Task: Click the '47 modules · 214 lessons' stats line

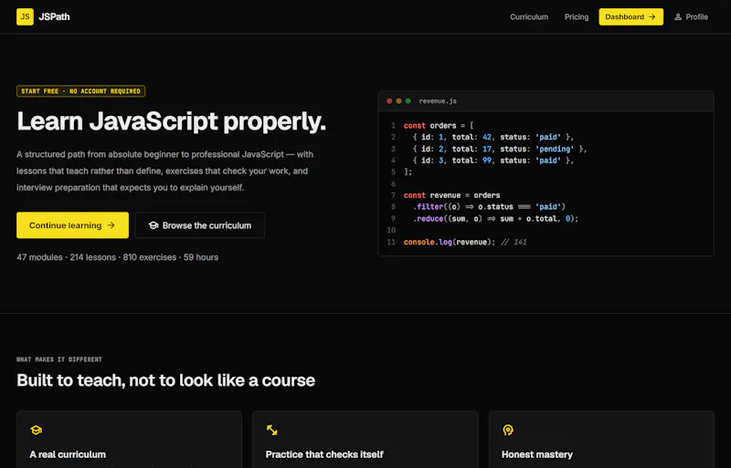Action: point(118,257)
